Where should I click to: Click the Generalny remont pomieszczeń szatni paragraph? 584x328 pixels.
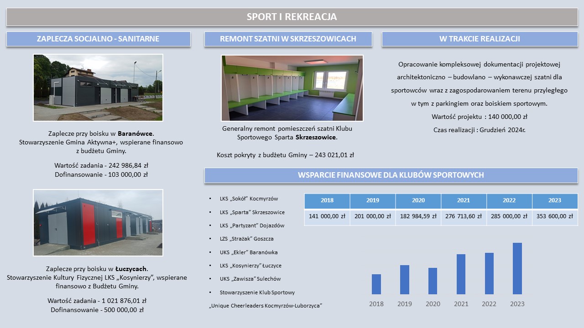(287, 133)
